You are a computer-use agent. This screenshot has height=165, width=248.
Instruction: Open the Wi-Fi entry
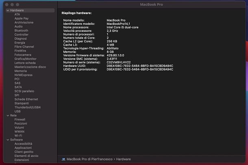[18, 136]
